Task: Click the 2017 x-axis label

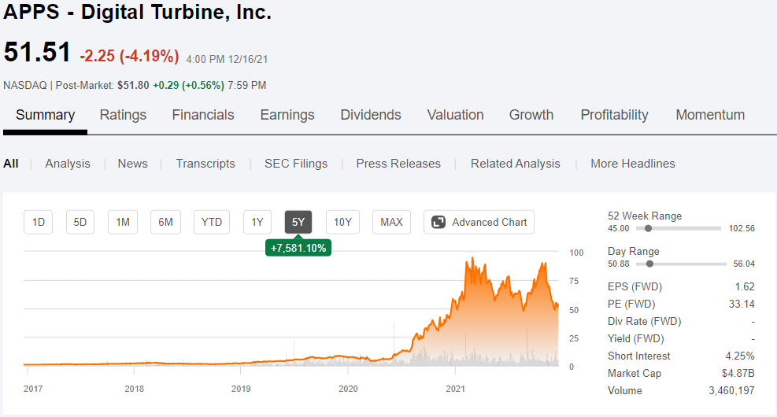Action: [33, 389]
